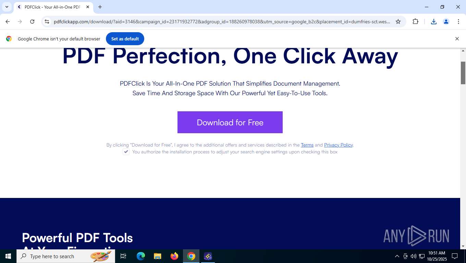Go forward to the next page
This screenshot has width=466, height=263.
tap(20, 22)
